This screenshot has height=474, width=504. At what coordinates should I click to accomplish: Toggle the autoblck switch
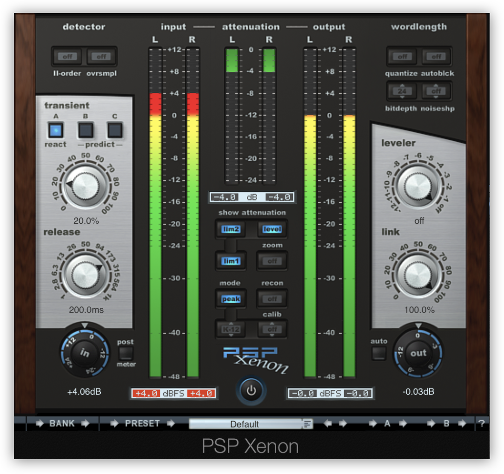point(436,57)
